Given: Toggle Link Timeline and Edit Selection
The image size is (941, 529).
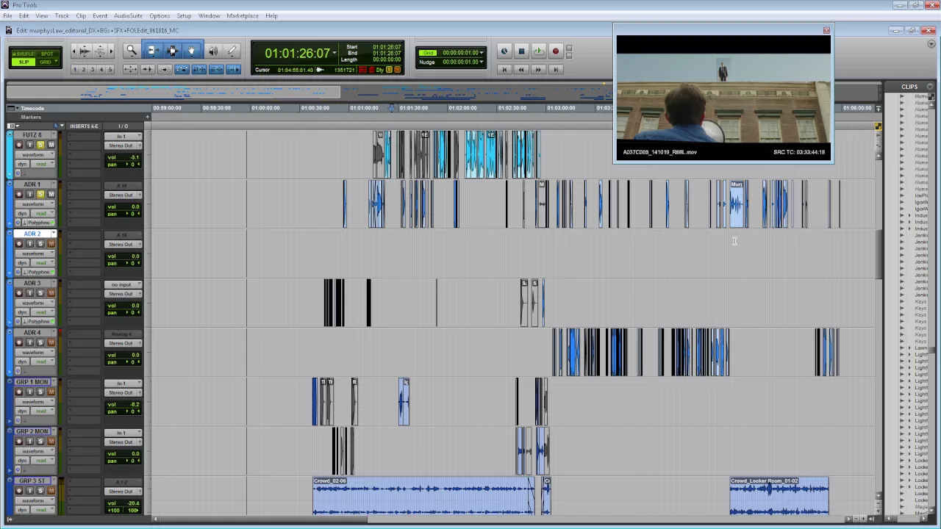Looking at the screenshot, I should coord(198,69).
